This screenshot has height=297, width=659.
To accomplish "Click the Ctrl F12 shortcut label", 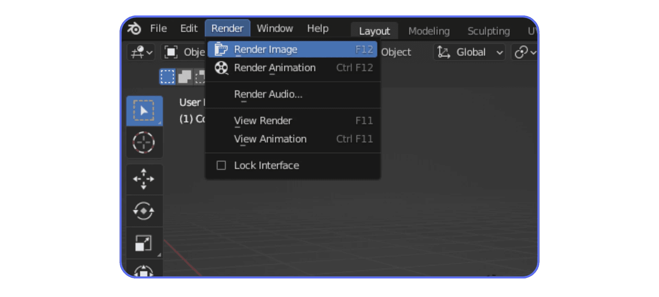I will click(x=355, y=68).
